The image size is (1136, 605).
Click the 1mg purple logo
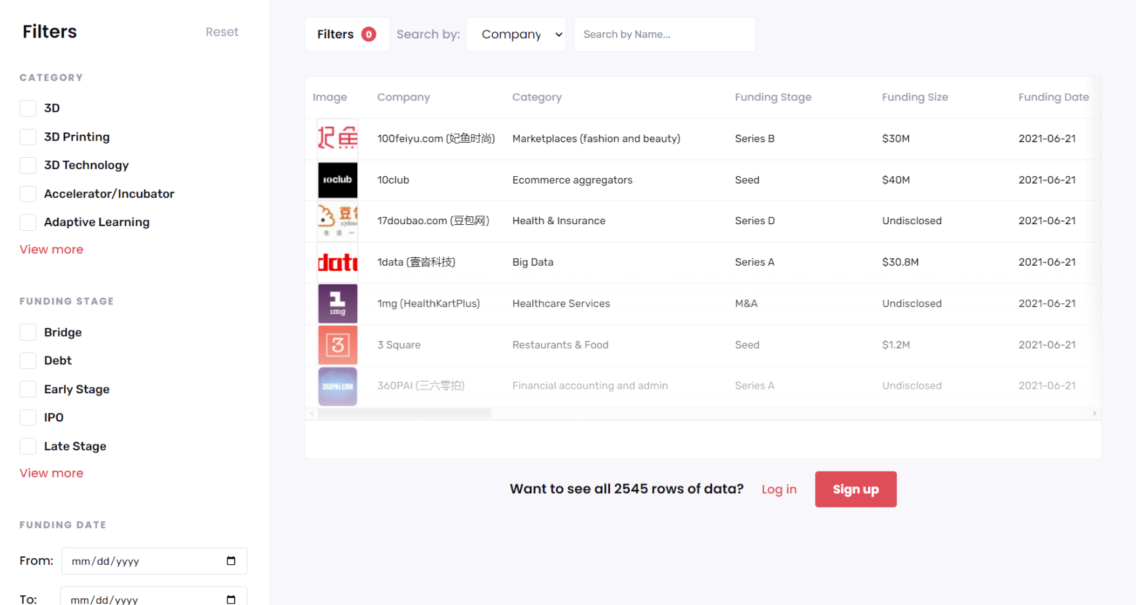tap(337, 303)
